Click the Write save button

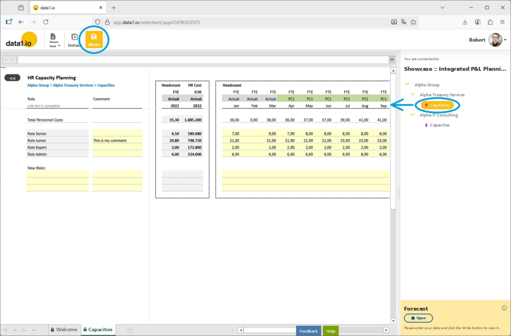pyautogui.click(x=94, y=40)
